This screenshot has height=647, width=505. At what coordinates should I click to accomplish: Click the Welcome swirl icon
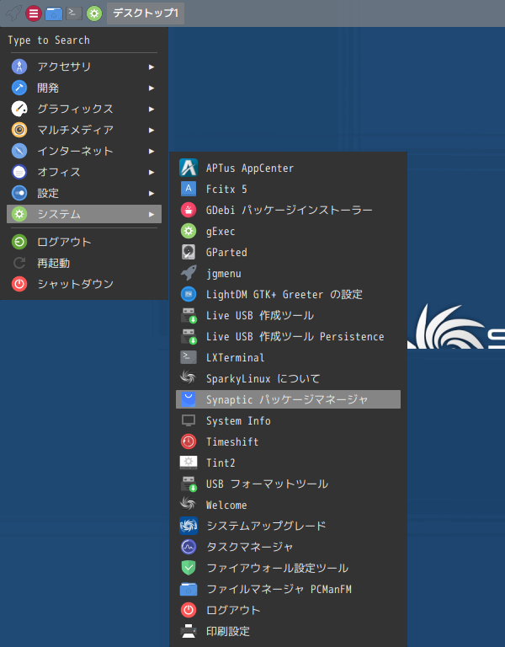point(189,504)
